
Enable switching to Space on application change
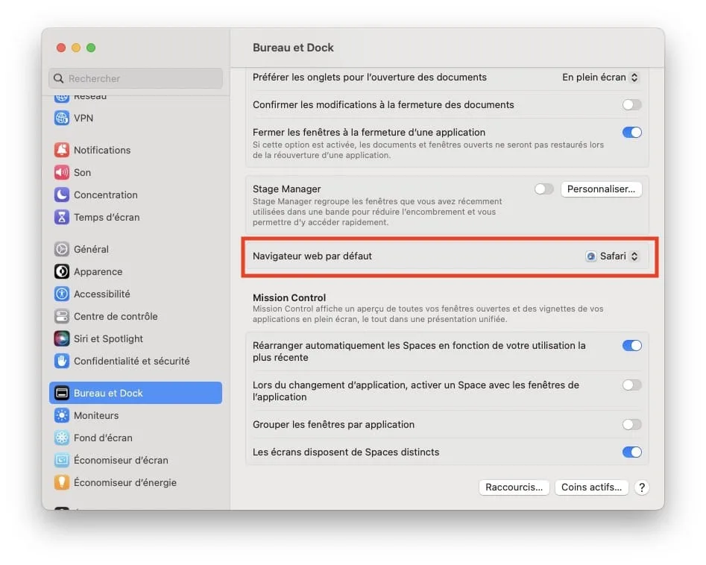click(631, 385)
